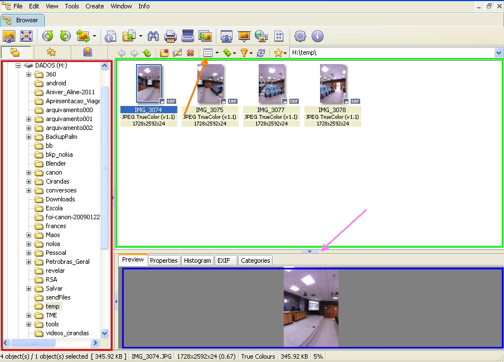504x362 pixels.
Task: Click the blue info About icon
Action: 318,36
